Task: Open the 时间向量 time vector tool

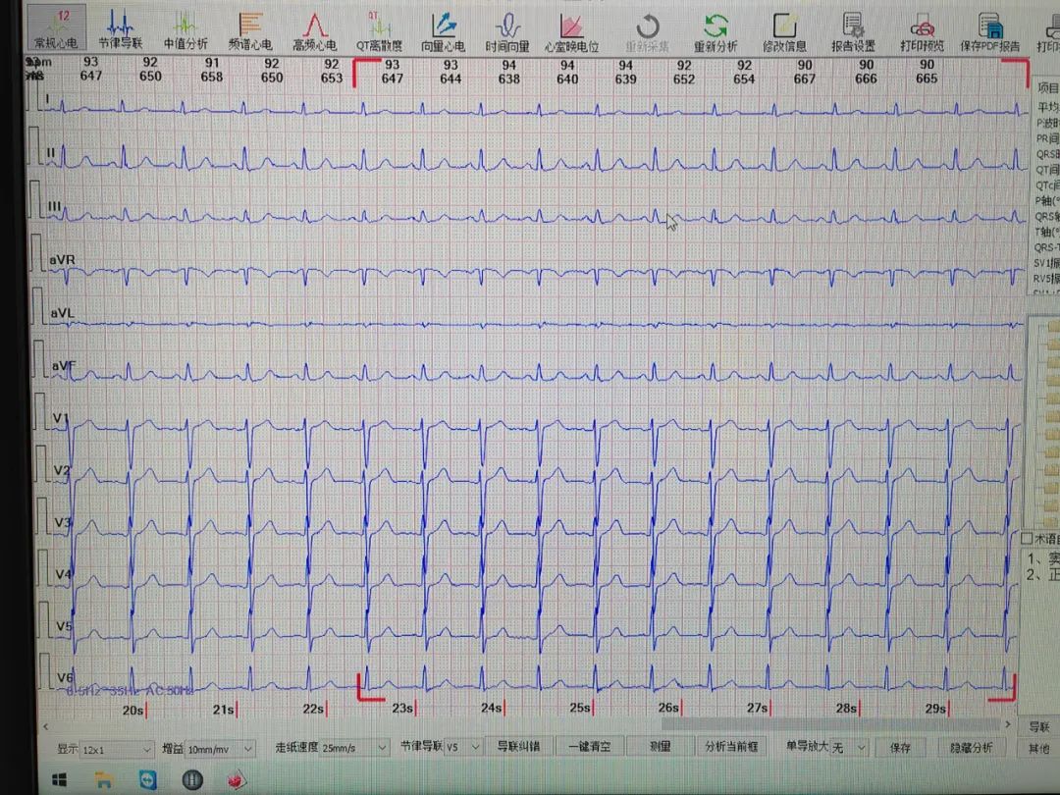Action: coord(507,32)
